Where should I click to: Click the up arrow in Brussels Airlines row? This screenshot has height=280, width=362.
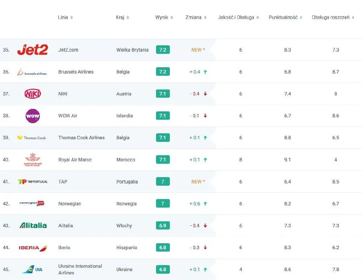[205, 72]
